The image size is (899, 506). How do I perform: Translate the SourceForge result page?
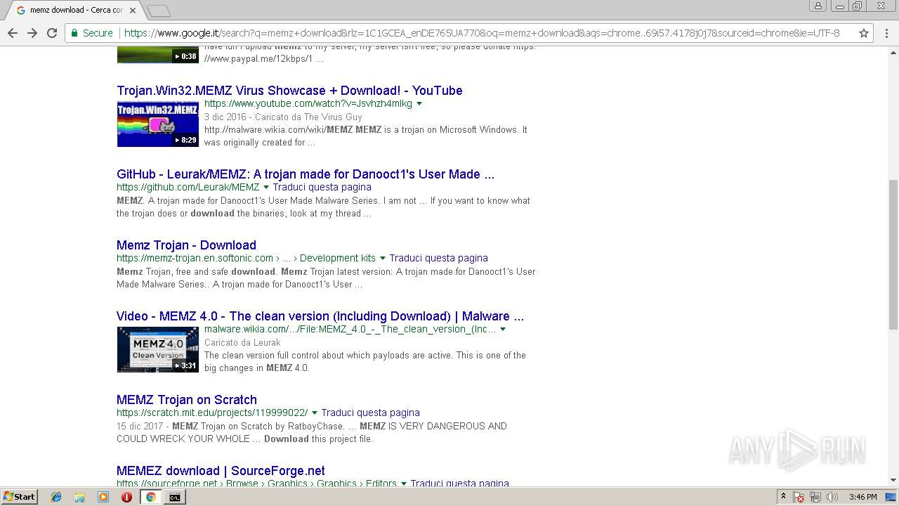pyautogui.click(x=459, y=484)
